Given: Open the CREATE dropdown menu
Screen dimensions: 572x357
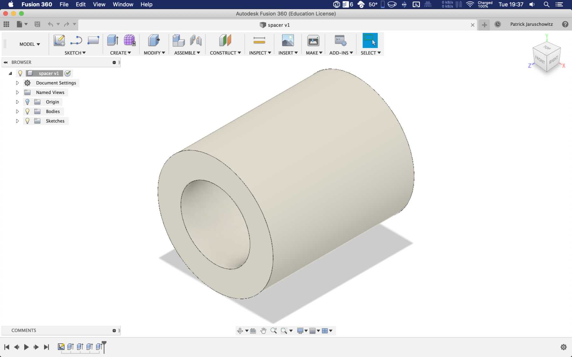Looking at the screenshot, I should [x=120, y=53].
